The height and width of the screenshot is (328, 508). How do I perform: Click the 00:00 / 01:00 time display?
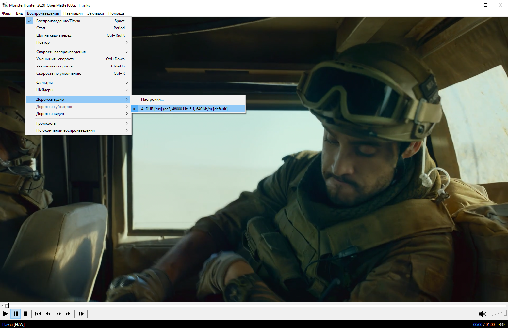point(484,324)
